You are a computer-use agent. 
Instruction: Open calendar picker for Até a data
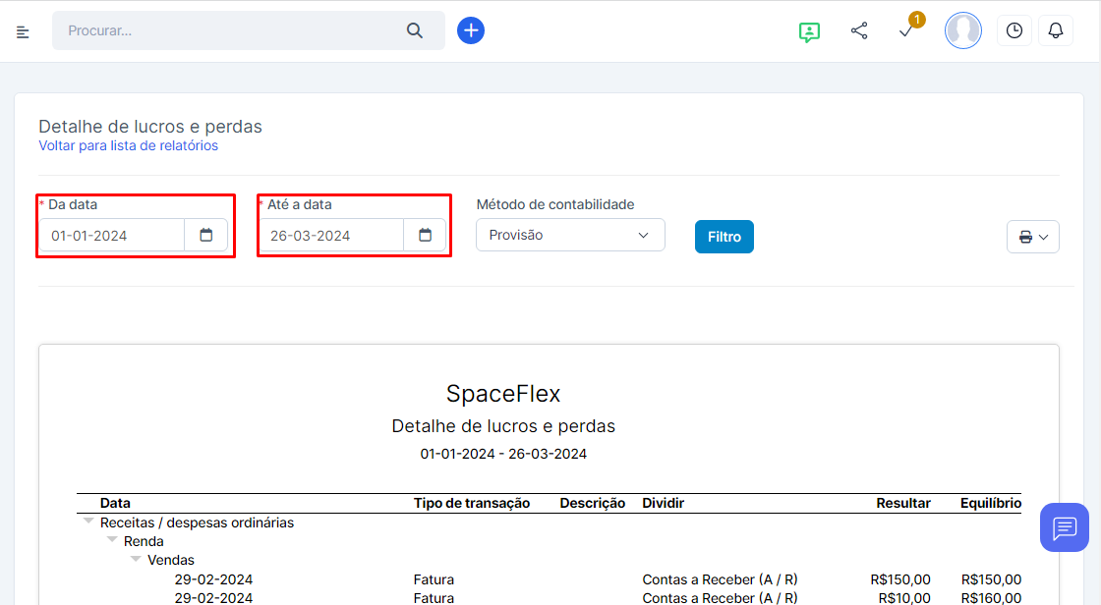tap(425, 236)
